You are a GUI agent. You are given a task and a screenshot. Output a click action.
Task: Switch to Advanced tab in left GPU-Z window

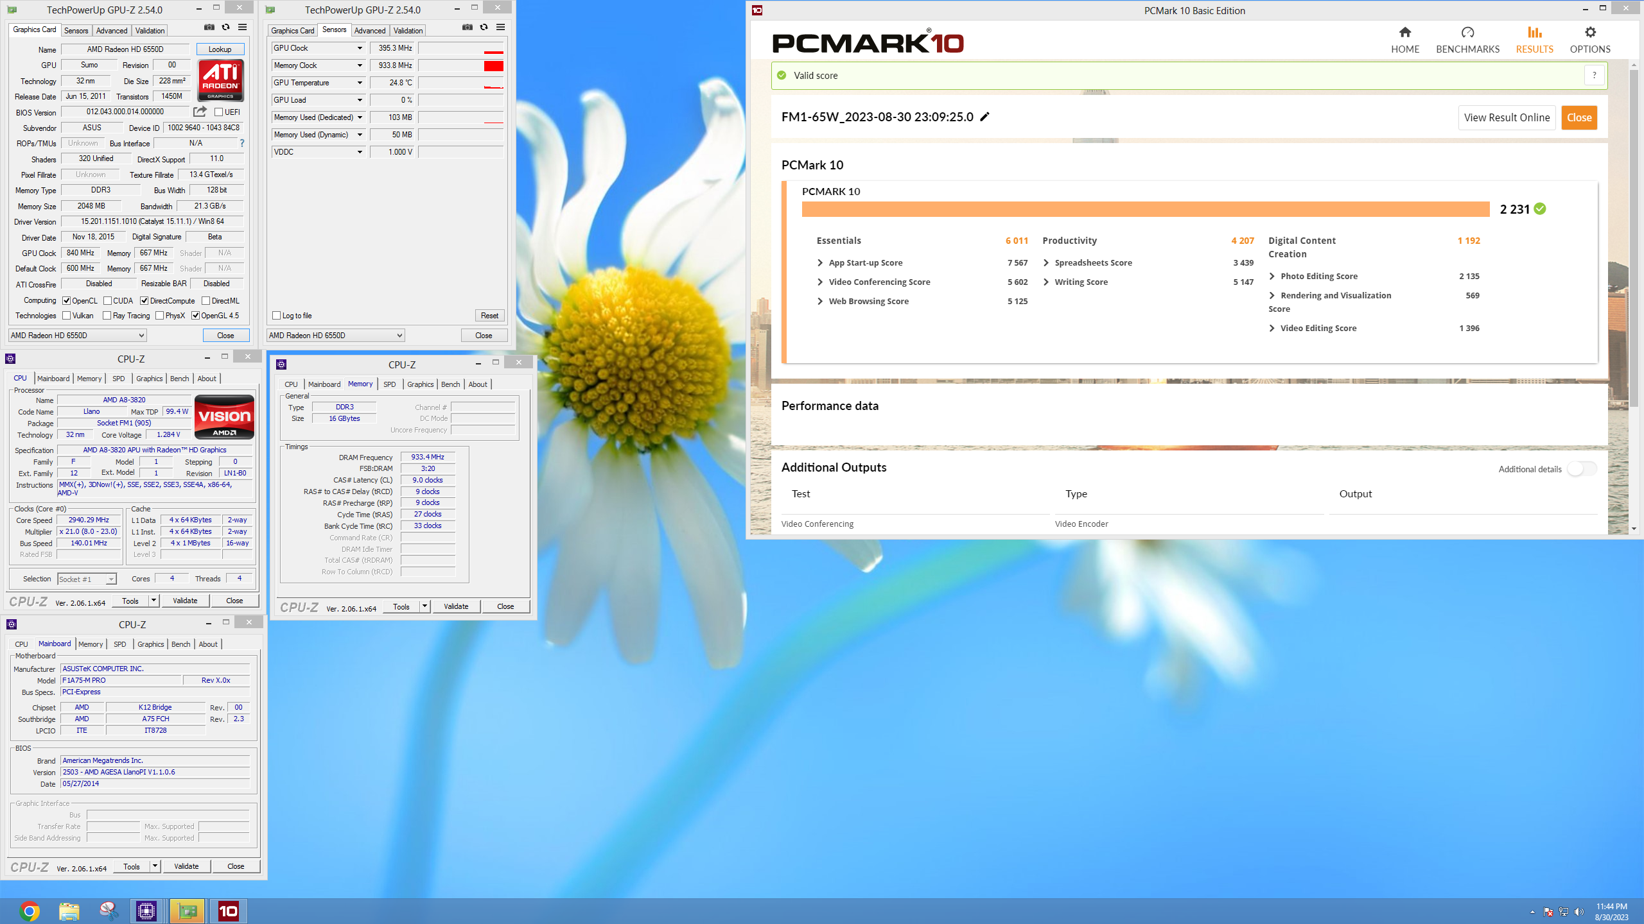click(x=112, y=30)
